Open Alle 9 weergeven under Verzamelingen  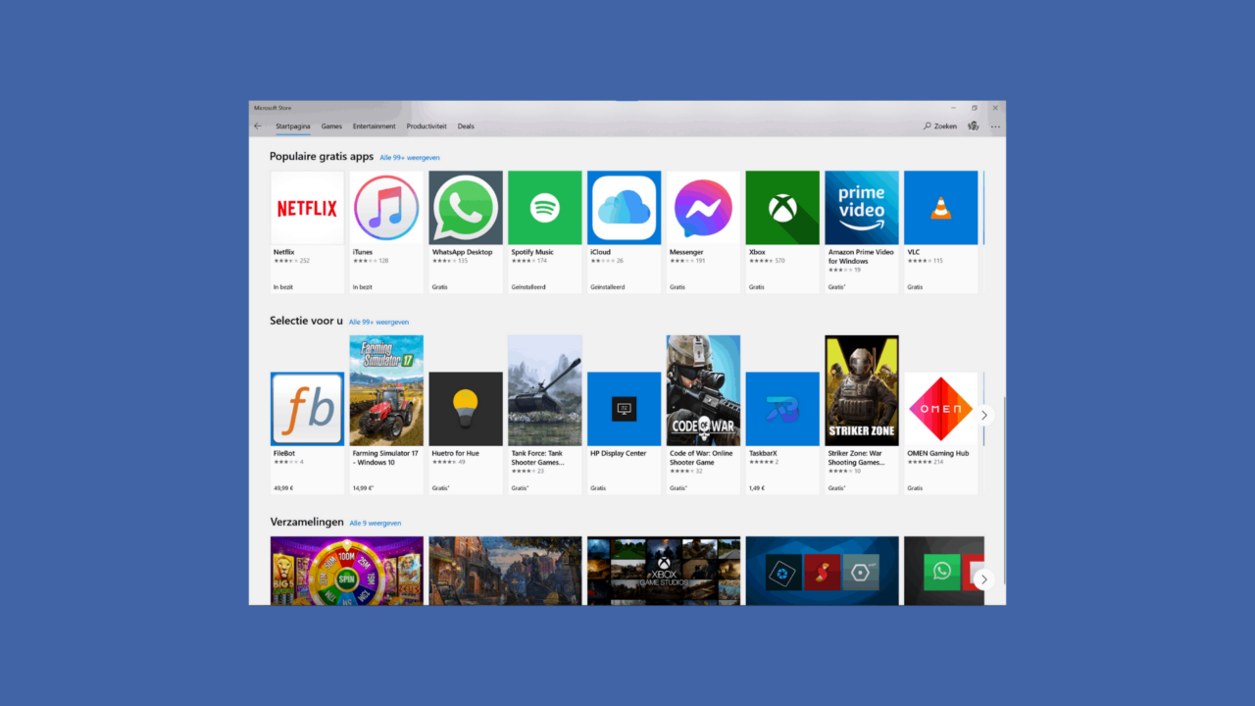point(375,523)
